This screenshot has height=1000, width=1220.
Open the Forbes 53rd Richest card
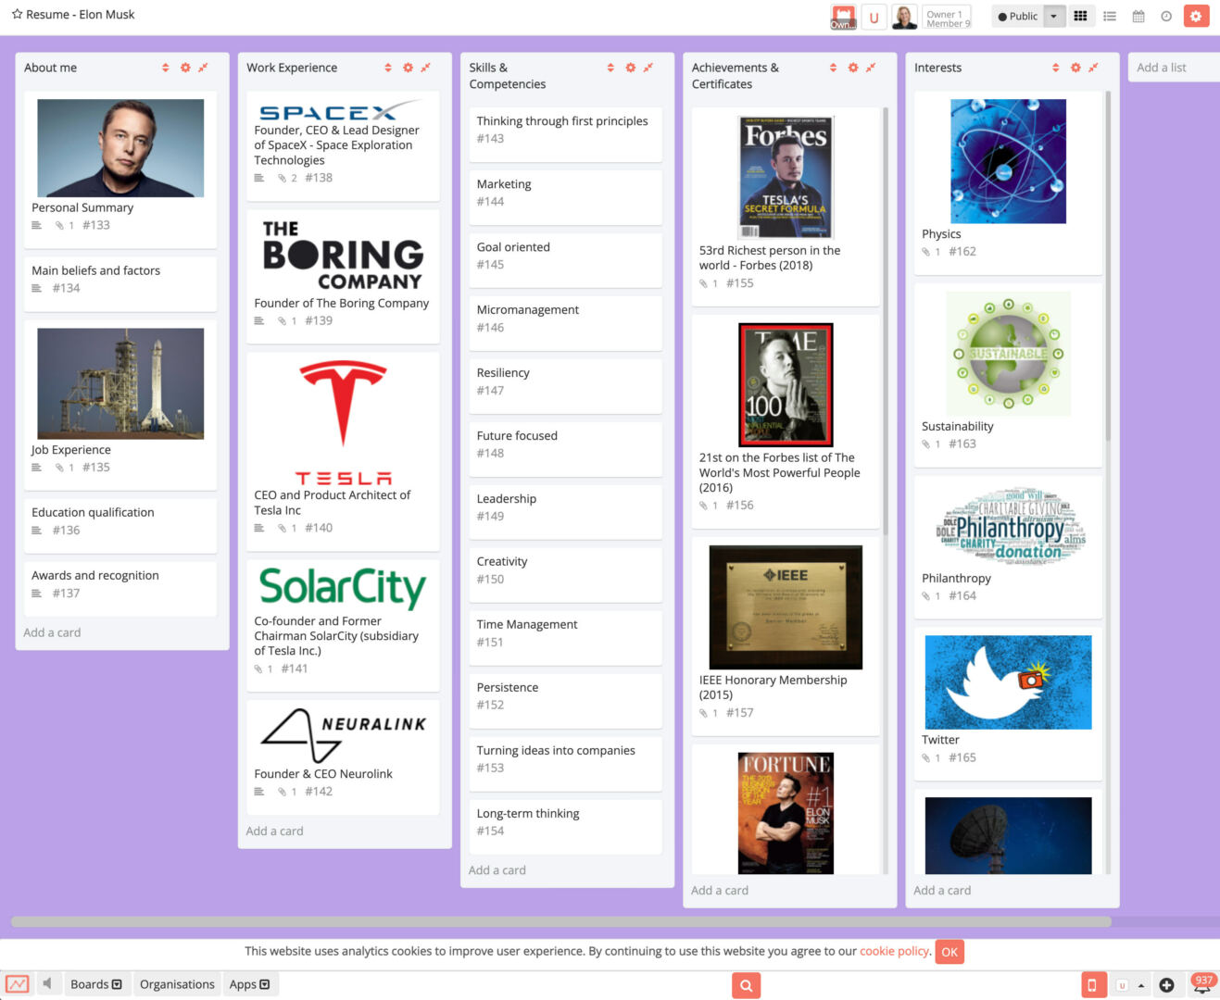pyautogui.click(x=786, y=206)
